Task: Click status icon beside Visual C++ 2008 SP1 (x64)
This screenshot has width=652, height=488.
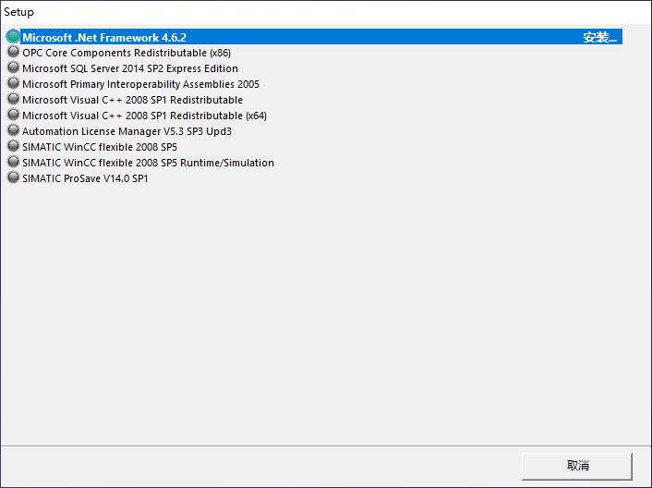Action: coord(13,116)
